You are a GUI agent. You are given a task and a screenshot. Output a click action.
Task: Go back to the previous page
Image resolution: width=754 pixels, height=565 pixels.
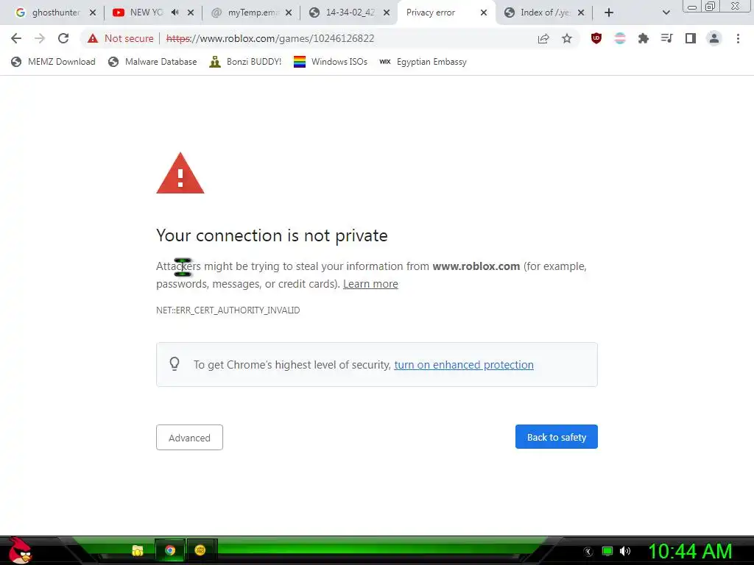pyautogui.click(x=16, y=38)
